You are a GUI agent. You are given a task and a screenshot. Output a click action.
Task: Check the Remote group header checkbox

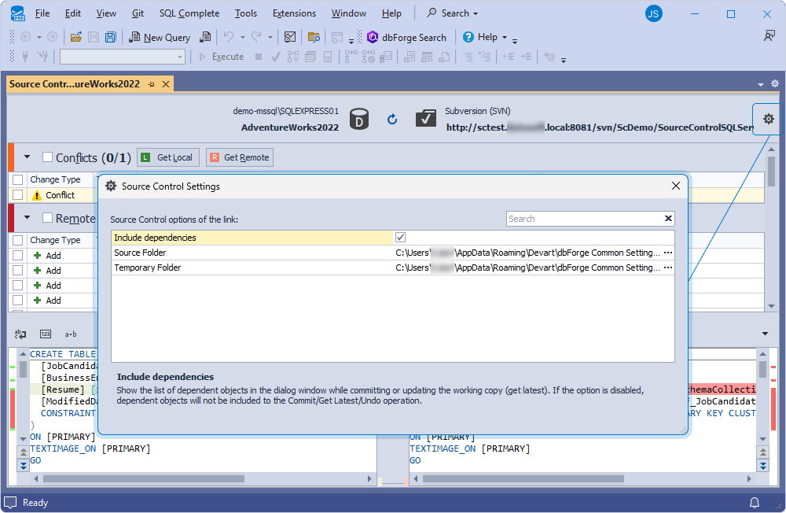48,217
